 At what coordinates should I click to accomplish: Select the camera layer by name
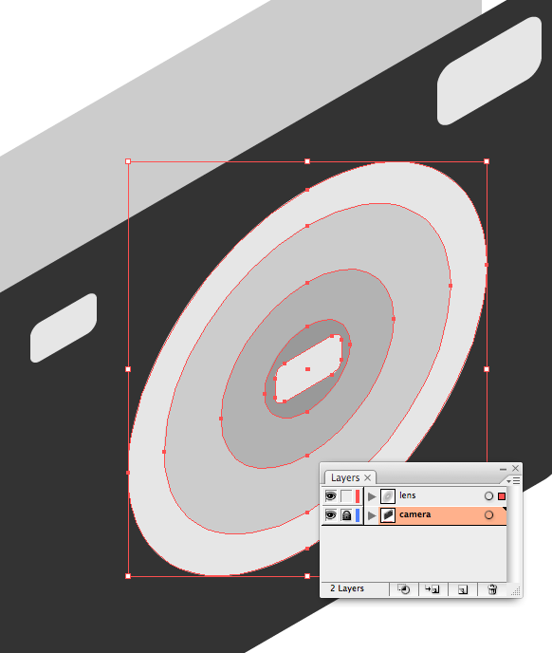click(x=415, y=514)
